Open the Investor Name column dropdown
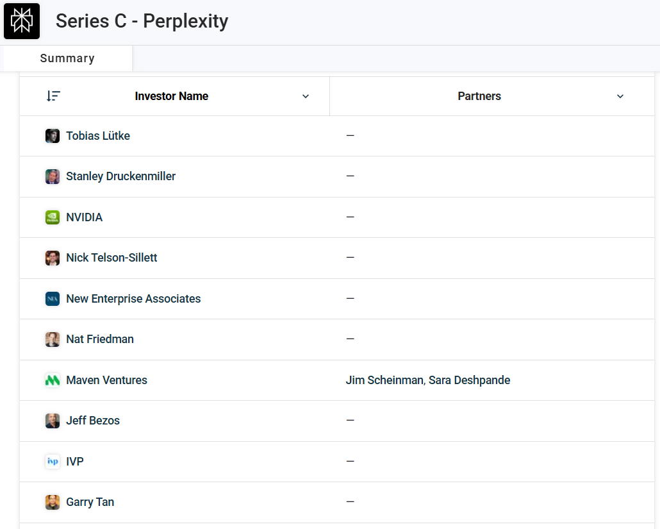The height and width of the screenshot is (529, 660). point(306,96)
